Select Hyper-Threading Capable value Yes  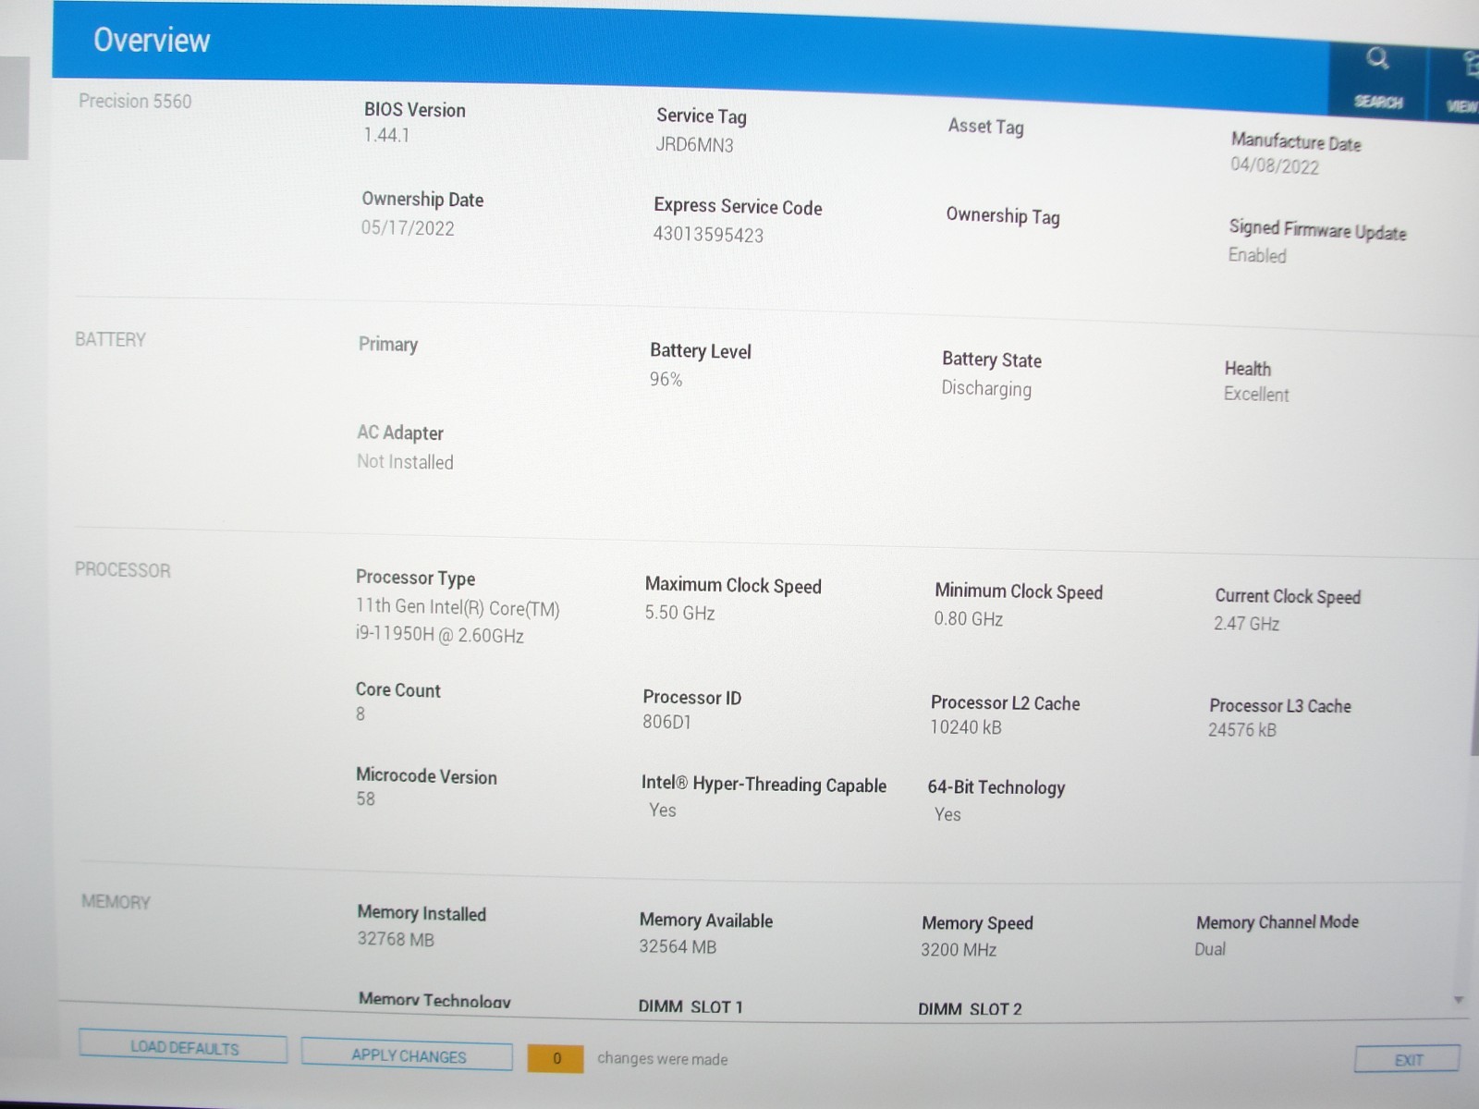662,810
